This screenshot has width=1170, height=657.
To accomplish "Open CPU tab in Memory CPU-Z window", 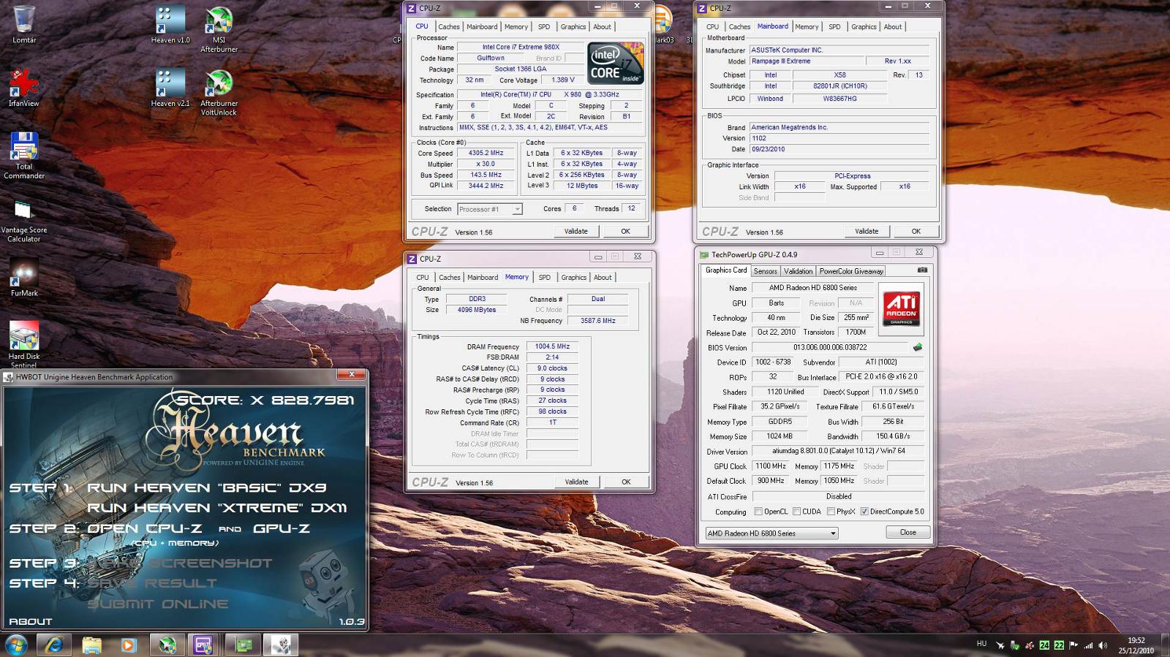I will tap(423, 278).
